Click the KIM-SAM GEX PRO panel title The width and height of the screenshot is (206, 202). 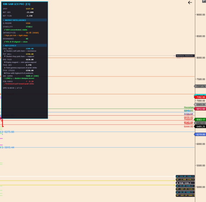pos(16,4)
